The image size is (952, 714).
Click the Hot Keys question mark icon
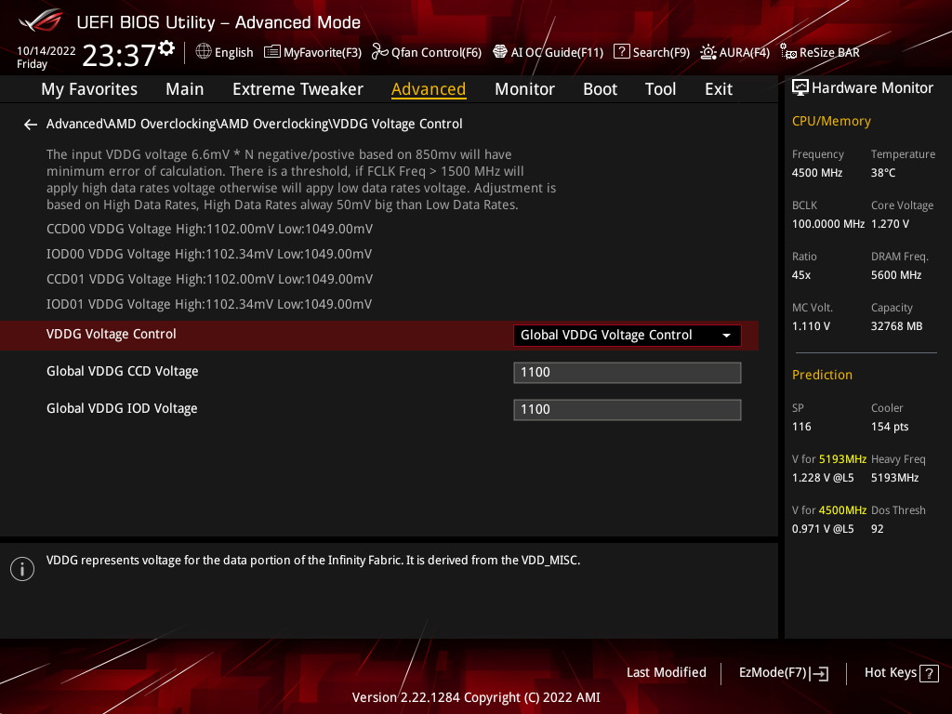[x=929, y=673]
